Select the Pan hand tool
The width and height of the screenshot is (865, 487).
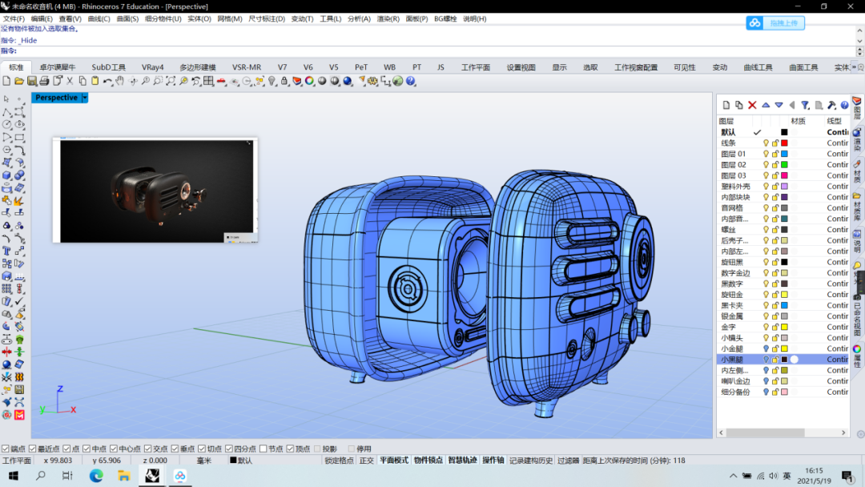coord(120,81)
